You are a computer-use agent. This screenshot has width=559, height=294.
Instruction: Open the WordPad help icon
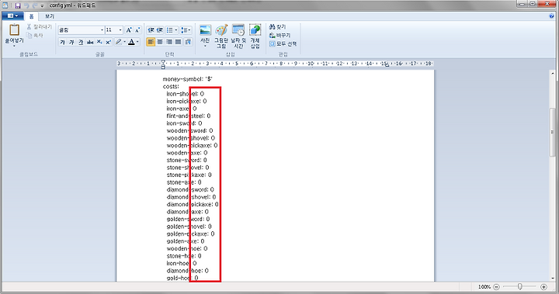point(552,16)
